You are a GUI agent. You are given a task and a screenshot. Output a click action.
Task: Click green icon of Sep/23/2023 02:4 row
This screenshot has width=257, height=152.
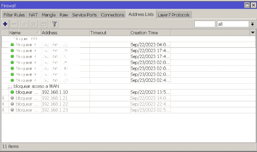(x=12, y=80)
